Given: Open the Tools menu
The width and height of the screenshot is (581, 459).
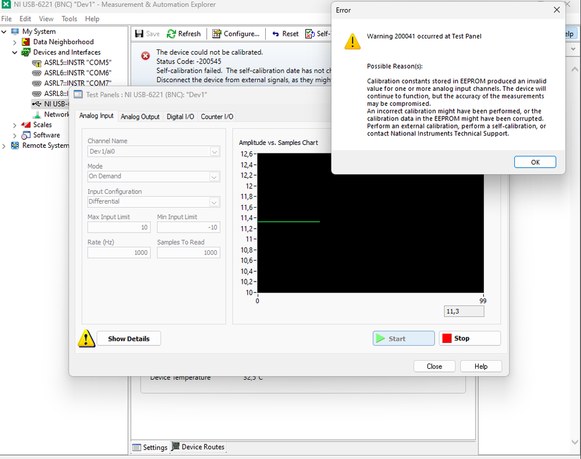Looking at the screenshot, I should click(x=69, y=19).
